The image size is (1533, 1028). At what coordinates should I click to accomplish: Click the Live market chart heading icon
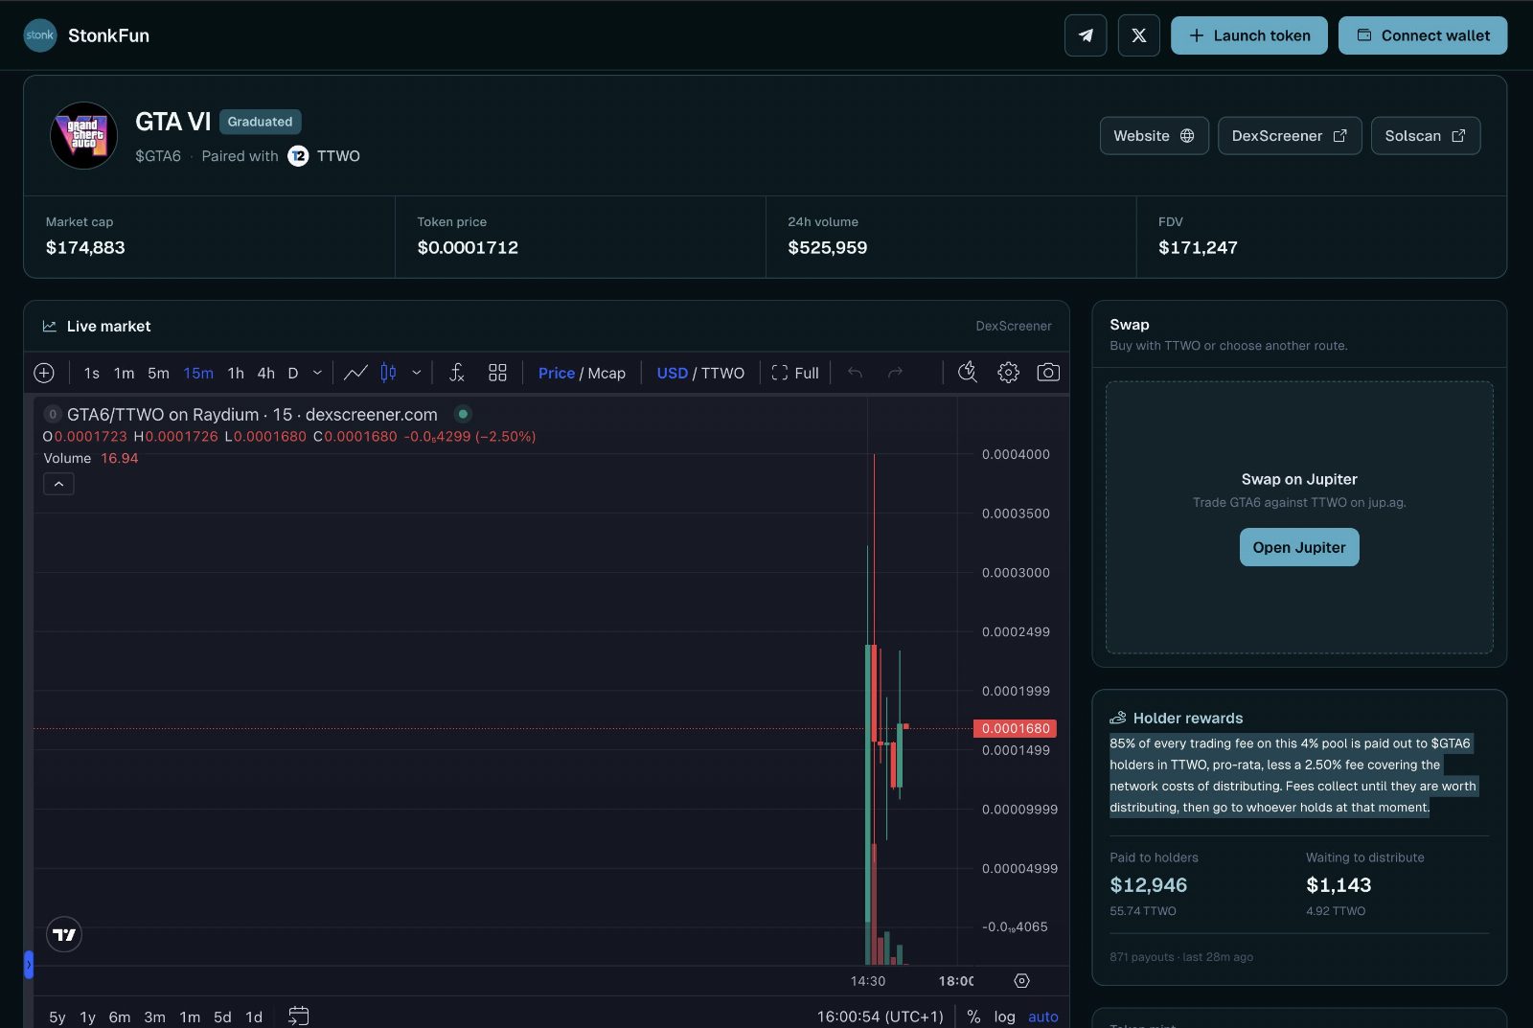click(x=50, y=326)
